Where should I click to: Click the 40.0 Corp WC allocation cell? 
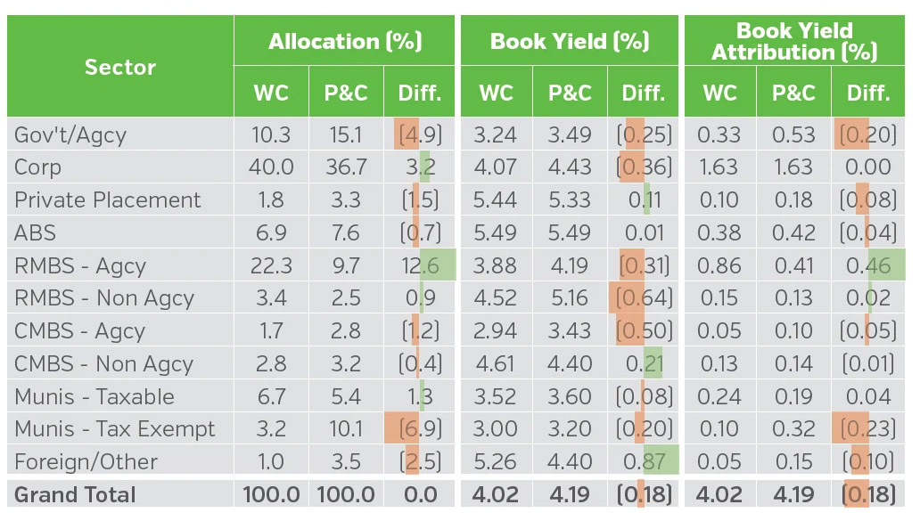pyautogui.click(x=271, y=167)
